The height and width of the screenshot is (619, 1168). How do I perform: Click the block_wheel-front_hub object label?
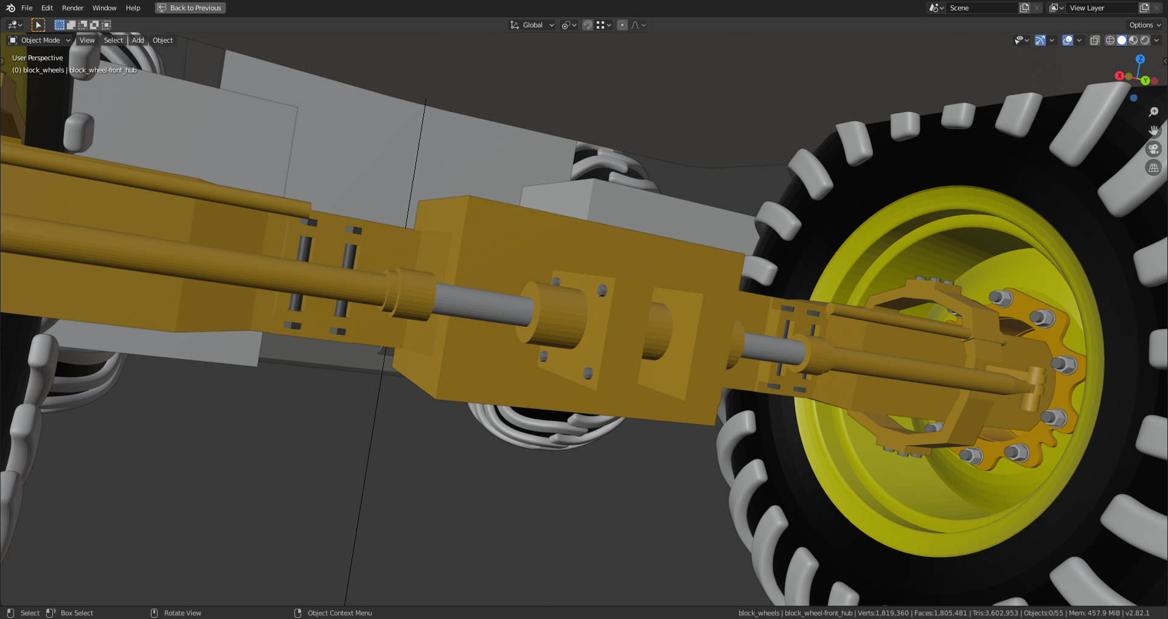[103, 70]
